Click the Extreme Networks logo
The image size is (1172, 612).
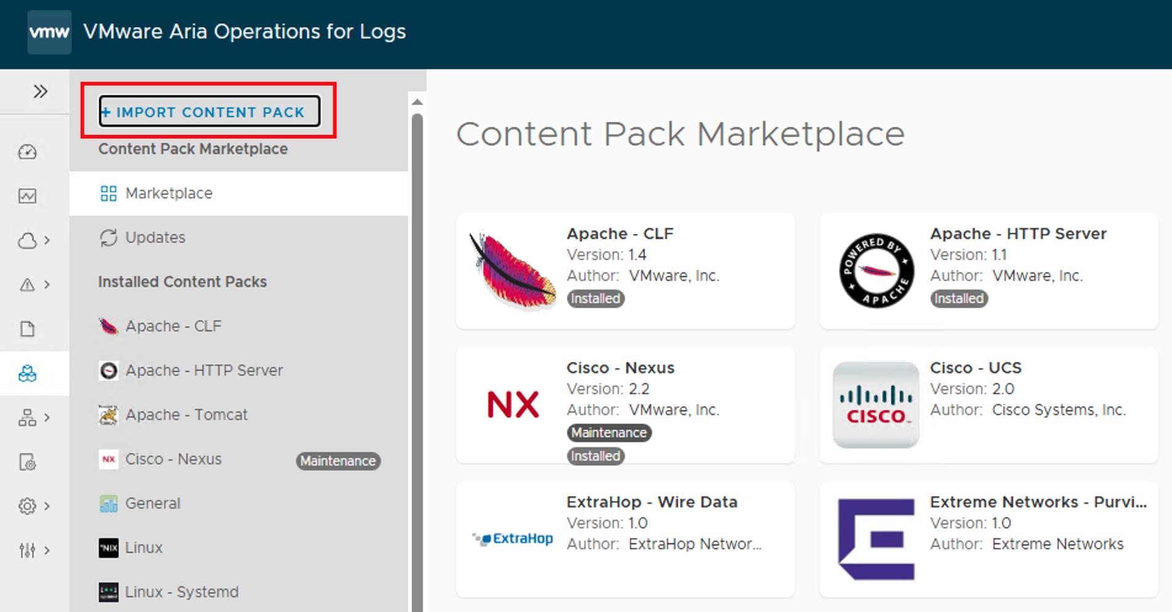coord(876,539)
